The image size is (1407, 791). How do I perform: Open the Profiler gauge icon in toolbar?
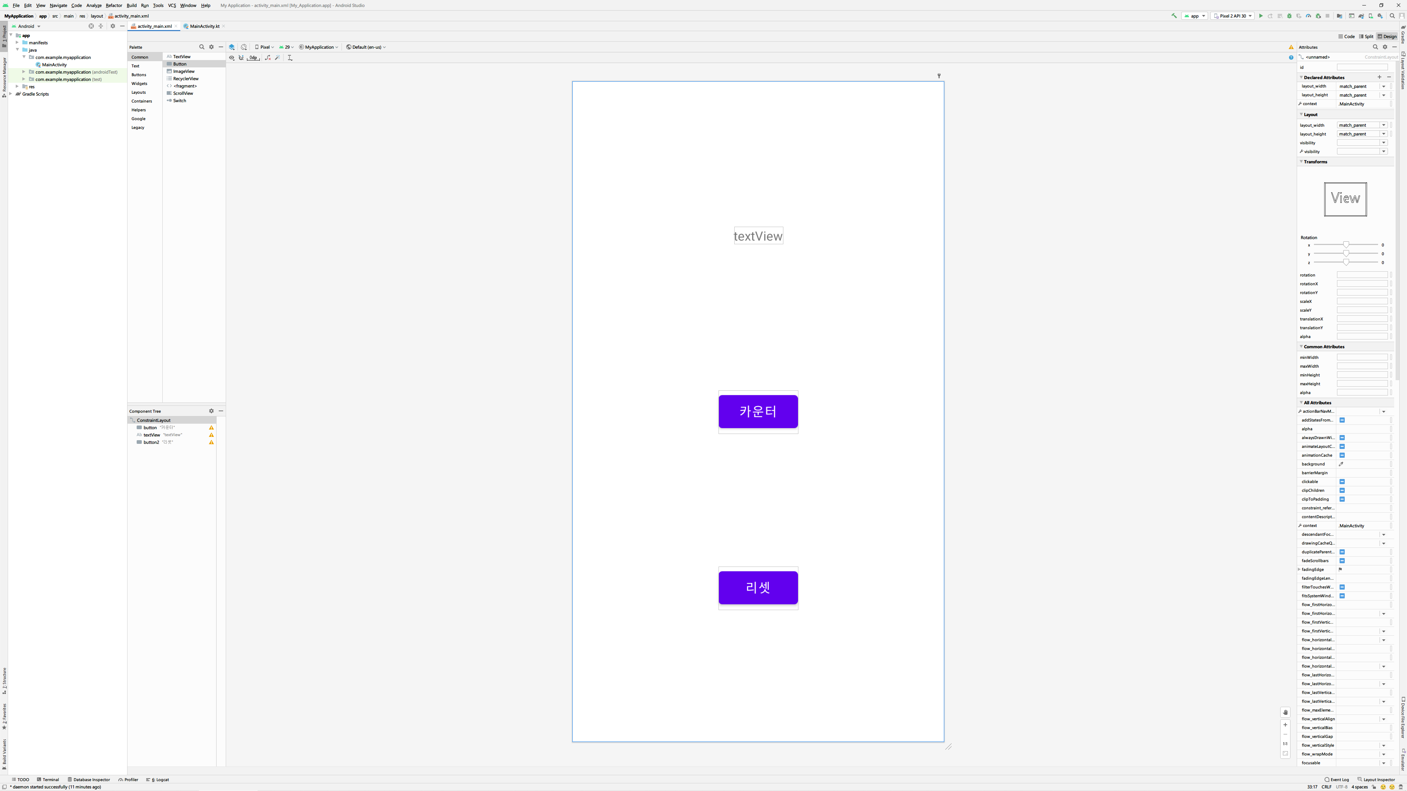pyautogui.click(x=1308, y=16)
